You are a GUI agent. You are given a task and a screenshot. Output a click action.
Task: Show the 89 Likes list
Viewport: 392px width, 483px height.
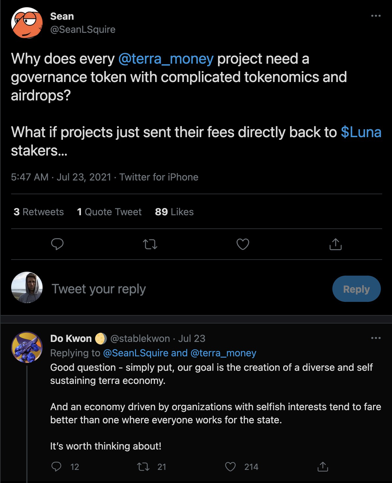[174, 212]
